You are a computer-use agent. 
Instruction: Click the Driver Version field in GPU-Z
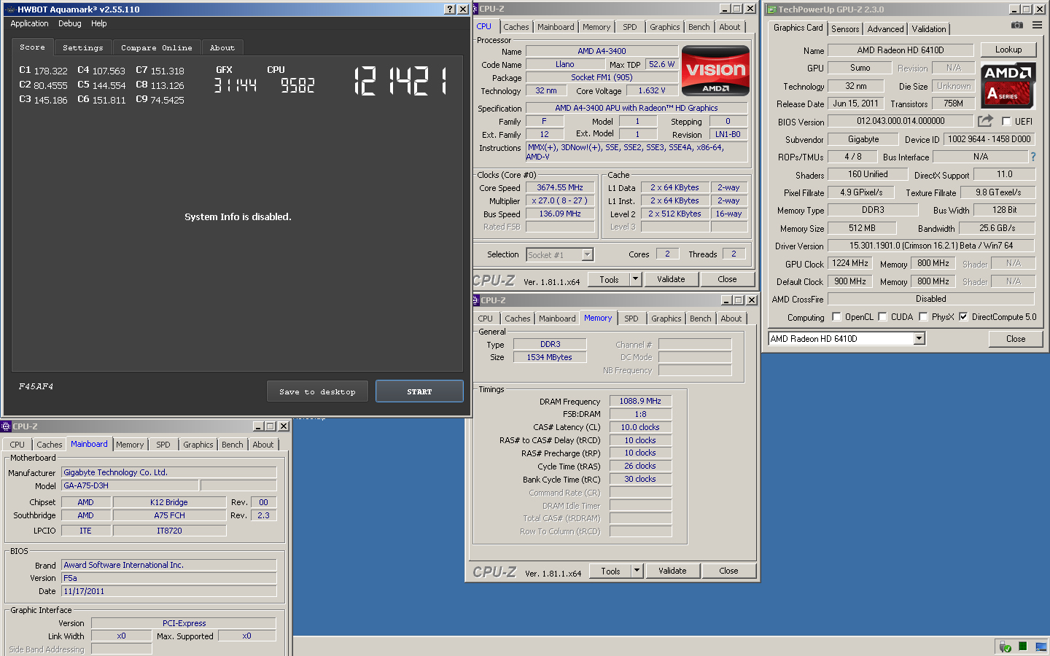931,246
